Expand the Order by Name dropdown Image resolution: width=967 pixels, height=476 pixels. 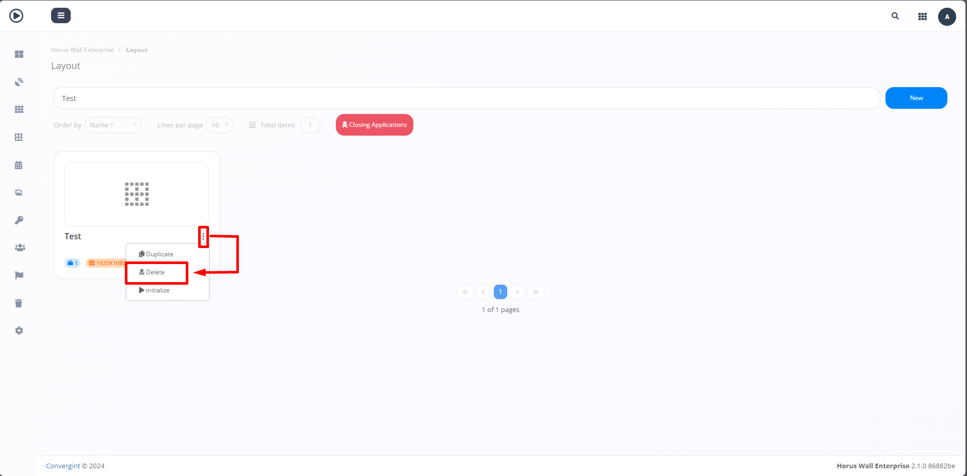(113, 125)
